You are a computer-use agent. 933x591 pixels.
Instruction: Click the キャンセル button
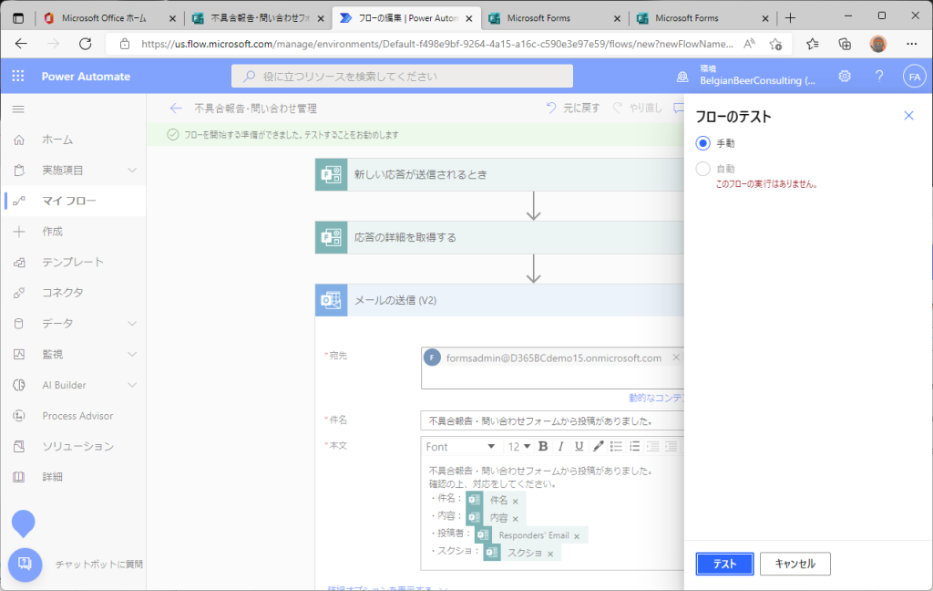click(795, 564)
